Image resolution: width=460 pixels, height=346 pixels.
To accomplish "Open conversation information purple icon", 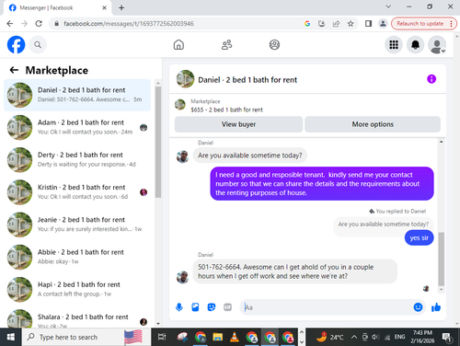I will (431, 79).
